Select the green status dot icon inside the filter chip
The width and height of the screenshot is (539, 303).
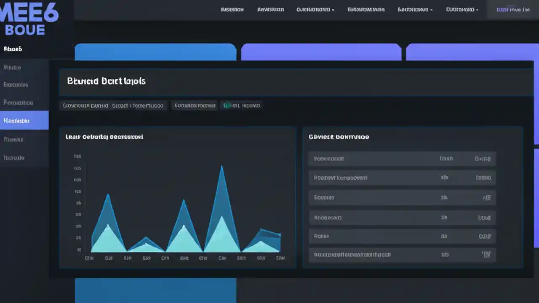[226, 105]
